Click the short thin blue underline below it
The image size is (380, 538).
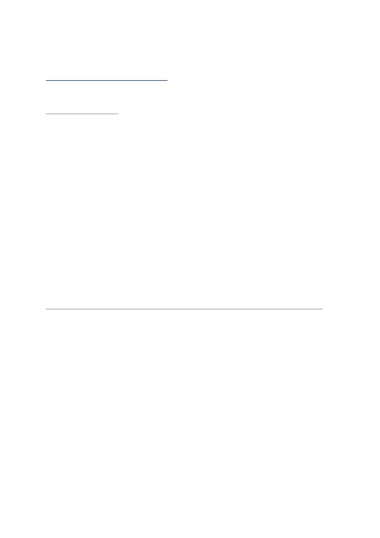(x=82, y=113)
